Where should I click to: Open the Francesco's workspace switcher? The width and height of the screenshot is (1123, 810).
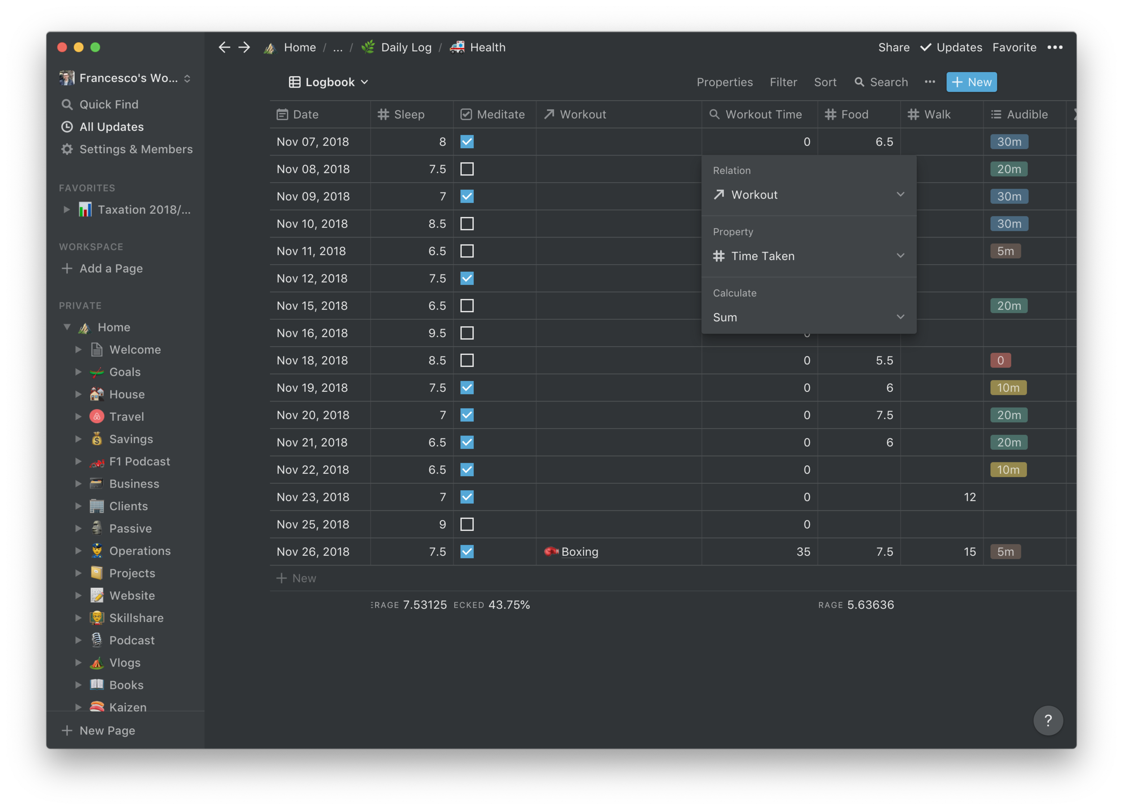125,78
